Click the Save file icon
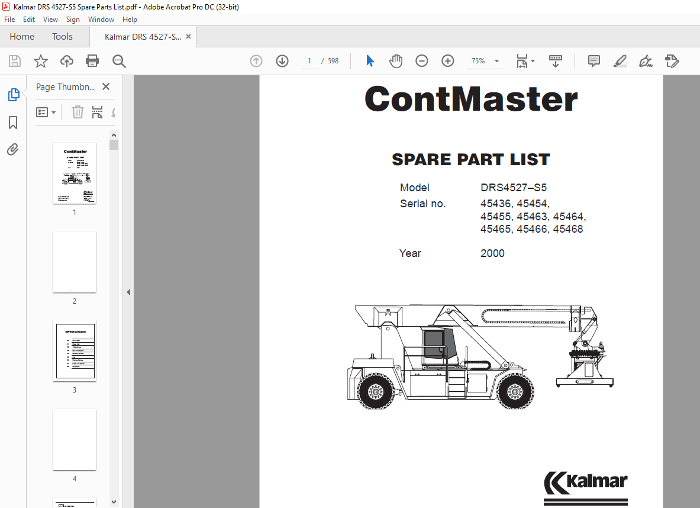Screen dimensions: 700x508 point(15,61)
